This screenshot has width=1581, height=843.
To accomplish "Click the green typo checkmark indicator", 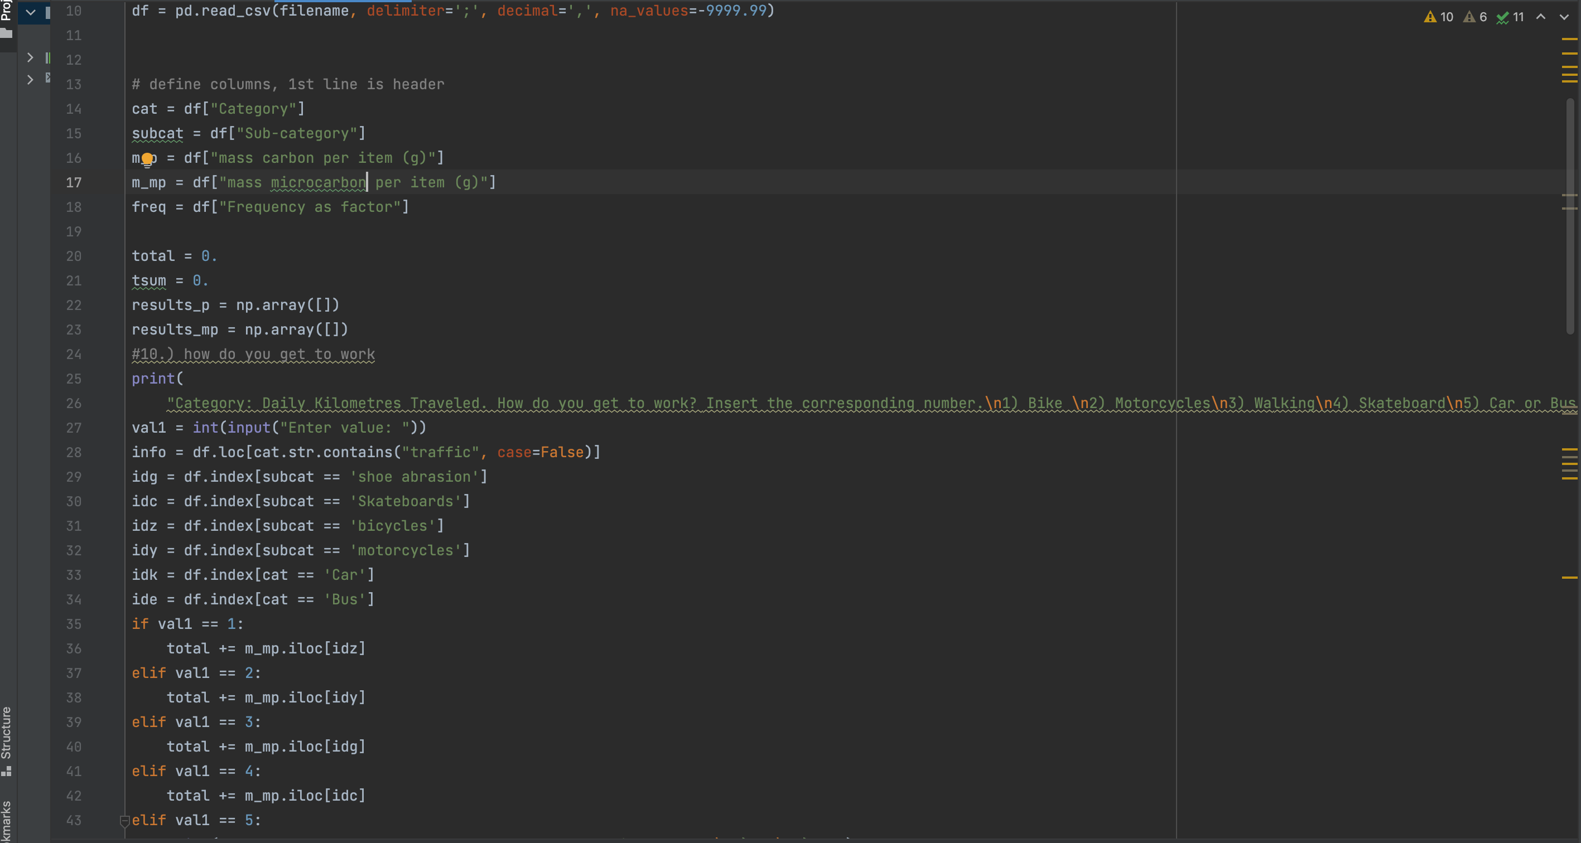I will click(1510, 17).
